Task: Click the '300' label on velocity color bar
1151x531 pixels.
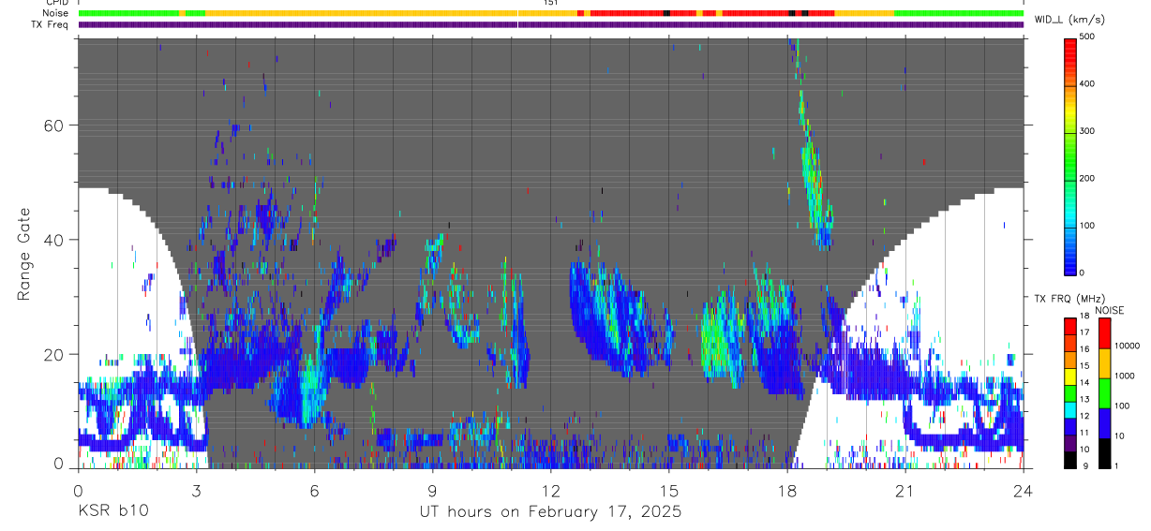Action: [1088, 131]
